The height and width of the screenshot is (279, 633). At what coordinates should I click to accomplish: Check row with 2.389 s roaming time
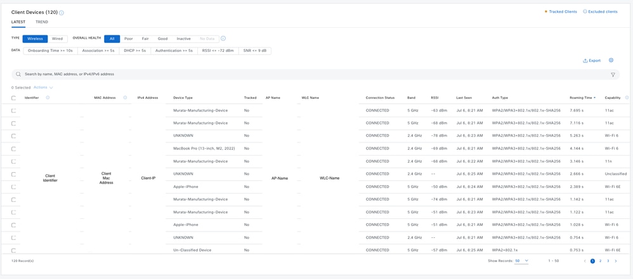click(14, 187)
